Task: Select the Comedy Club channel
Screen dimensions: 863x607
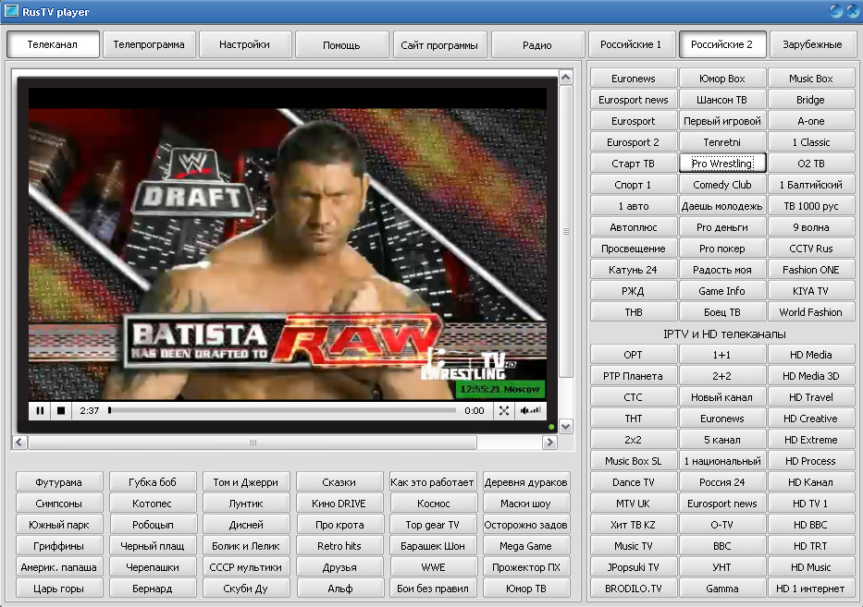Action: [721, 185]
